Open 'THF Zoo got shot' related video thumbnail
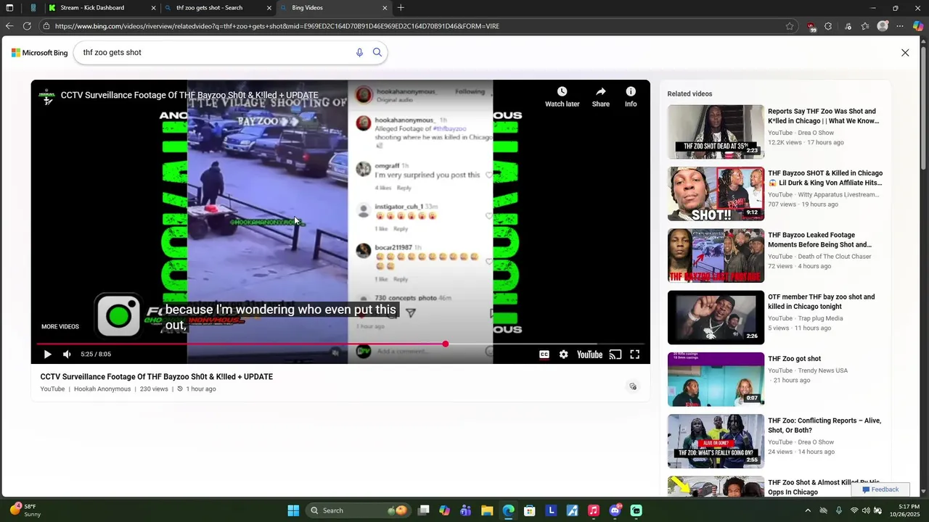Viewport: 929px width, 522px height. [716, 379]
